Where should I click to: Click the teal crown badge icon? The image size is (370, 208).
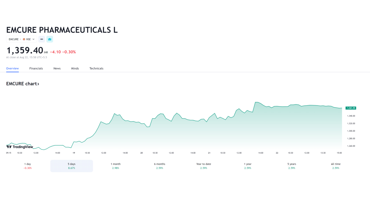point(50,39)
